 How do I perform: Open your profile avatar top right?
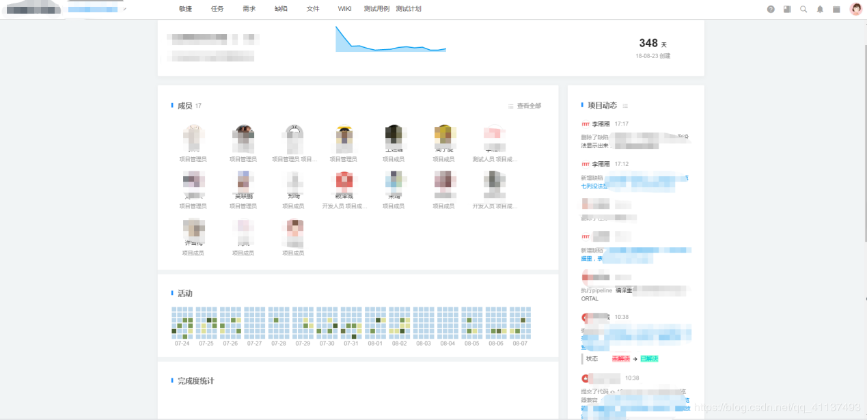click(855, 10)
